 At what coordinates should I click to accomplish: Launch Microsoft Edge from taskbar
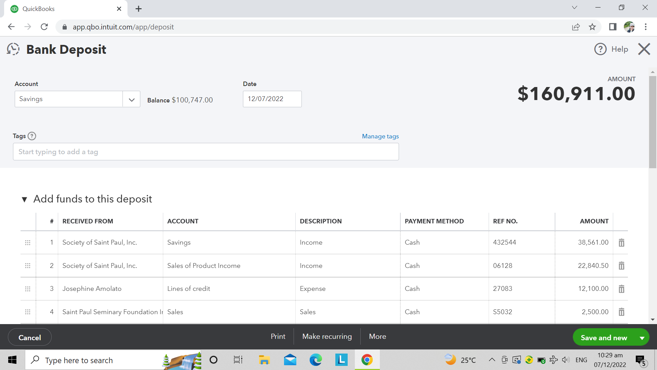315,360
